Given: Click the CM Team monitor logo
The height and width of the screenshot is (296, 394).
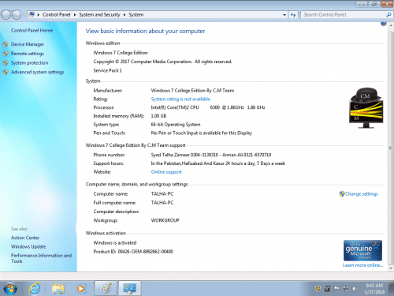Looking at the screenshot, I should point(366,108).
